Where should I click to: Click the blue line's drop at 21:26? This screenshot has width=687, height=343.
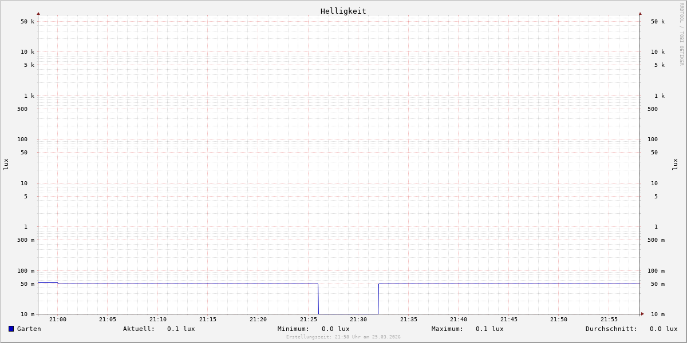point(318,299)
